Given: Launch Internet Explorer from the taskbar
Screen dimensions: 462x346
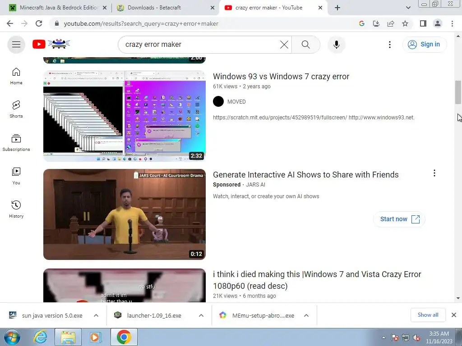Looking at the screenshot, I should (40, 337).
